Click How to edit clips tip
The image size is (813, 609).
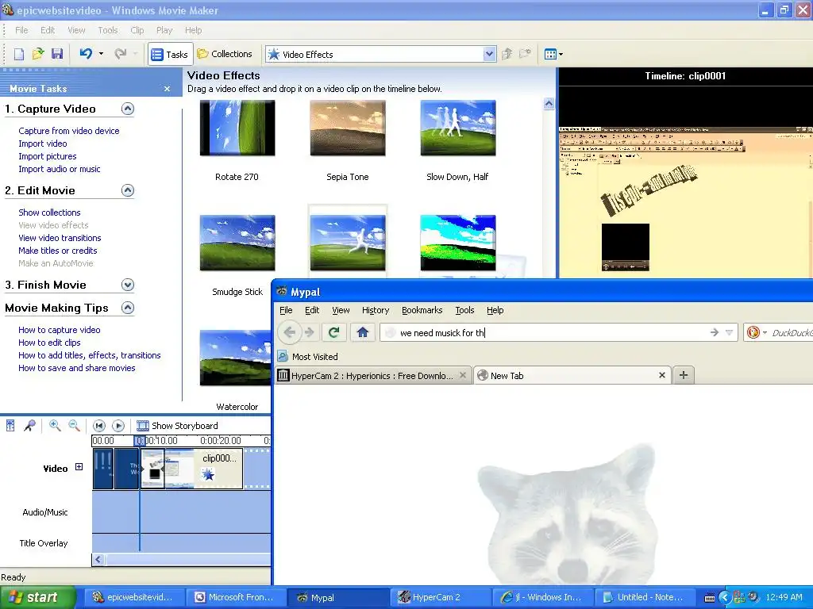pyautogui.click(x=49, y=343)
